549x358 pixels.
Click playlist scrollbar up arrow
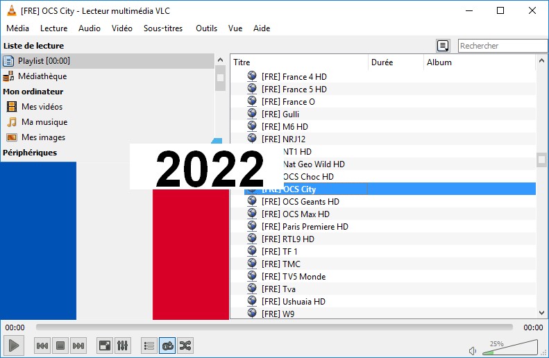(x=541, y=60)
